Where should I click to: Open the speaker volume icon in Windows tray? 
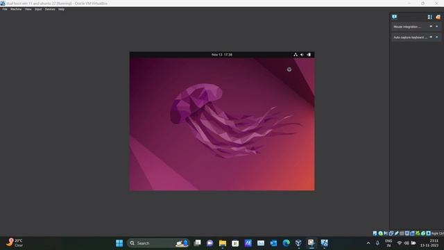tap(407, 243)
